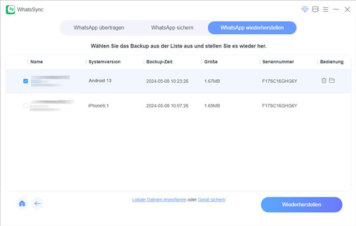356x226 pixels.
Task: Select WhatsApp wiederherstellen tab
Action: tap(252, 28)
